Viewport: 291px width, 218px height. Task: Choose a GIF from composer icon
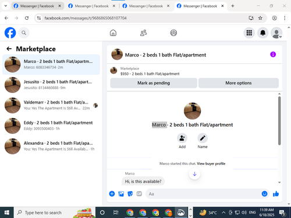[x=139, y=194]
